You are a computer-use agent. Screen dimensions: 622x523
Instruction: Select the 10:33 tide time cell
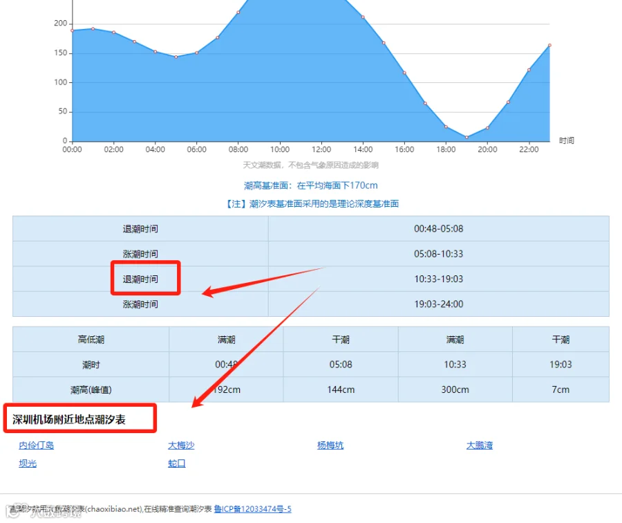tap(455, 365)
